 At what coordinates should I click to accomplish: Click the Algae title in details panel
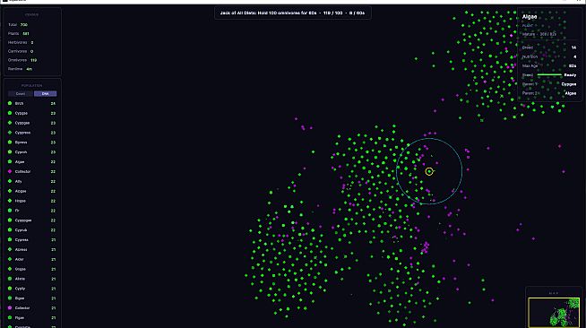[530, 17]
